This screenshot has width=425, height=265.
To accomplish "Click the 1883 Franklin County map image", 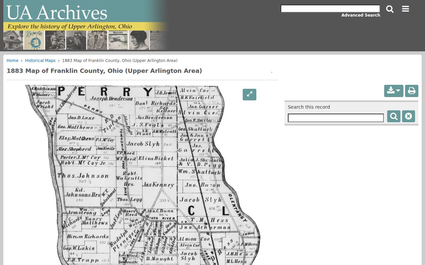I will point(143,175).
